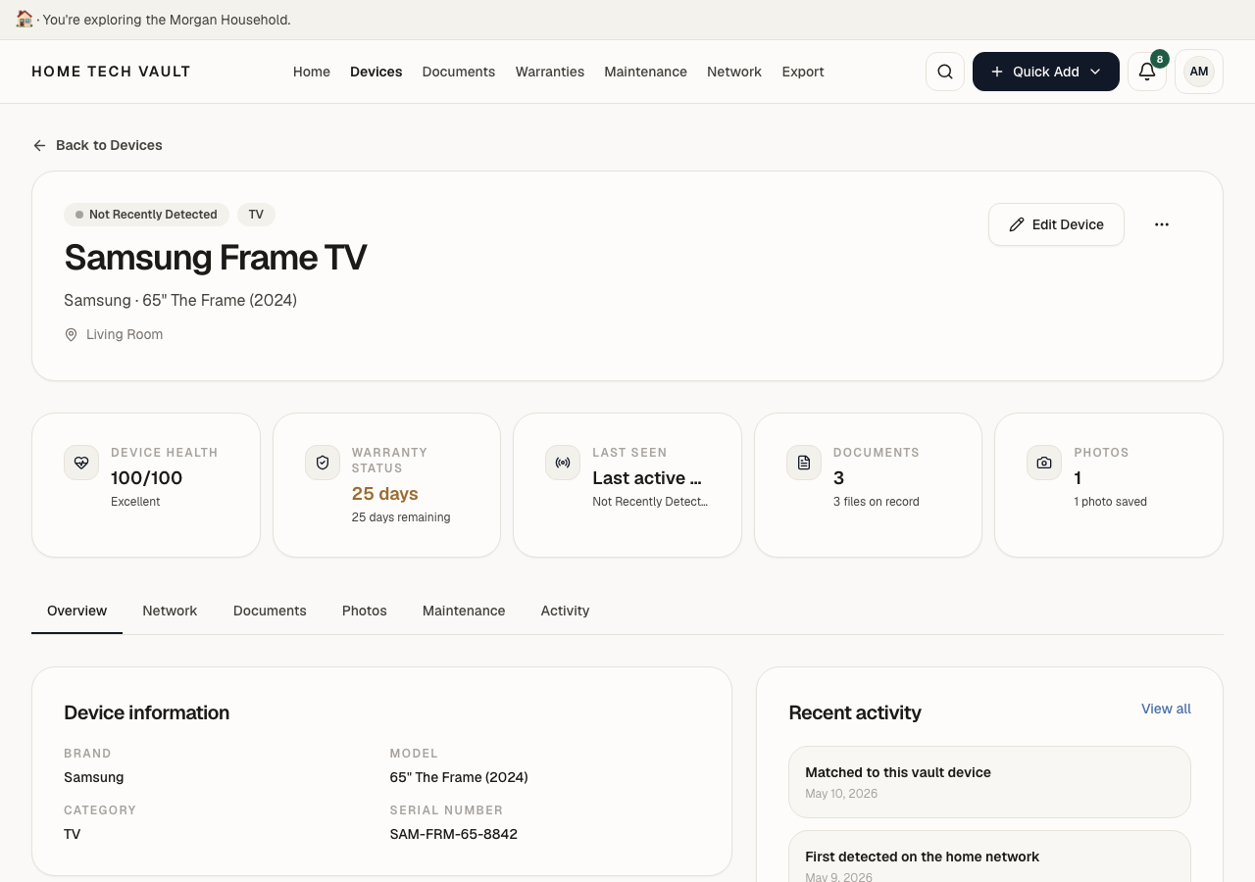The width and height of the screenshot is (1255, 882).
Task: Open the search magnifier icon
Action: click(945, 72)
